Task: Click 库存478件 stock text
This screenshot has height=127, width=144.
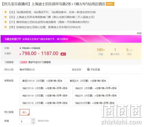Action: click(x=43, y=121)
